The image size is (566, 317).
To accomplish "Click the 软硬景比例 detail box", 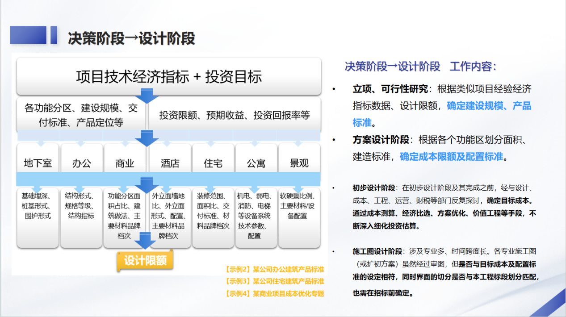I will coord(299,217).
